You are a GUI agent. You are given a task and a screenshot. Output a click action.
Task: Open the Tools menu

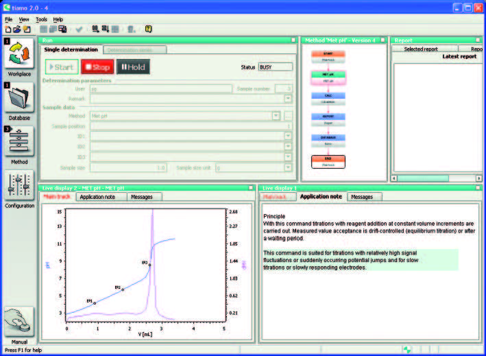click(x=41, y=19)
